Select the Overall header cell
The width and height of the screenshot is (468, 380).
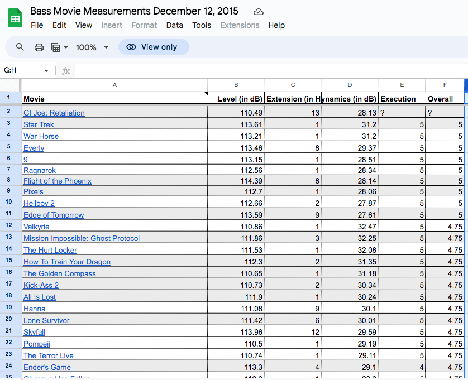[445, 98]
